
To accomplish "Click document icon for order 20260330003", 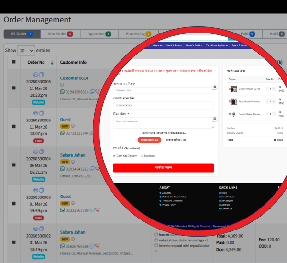I will [42, 190].
